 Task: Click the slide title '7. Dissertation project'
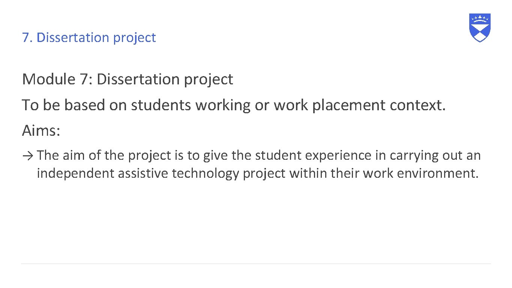point(89,37)
